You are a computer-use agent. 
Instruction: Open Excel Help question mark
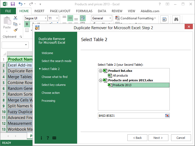pos(160,4)
